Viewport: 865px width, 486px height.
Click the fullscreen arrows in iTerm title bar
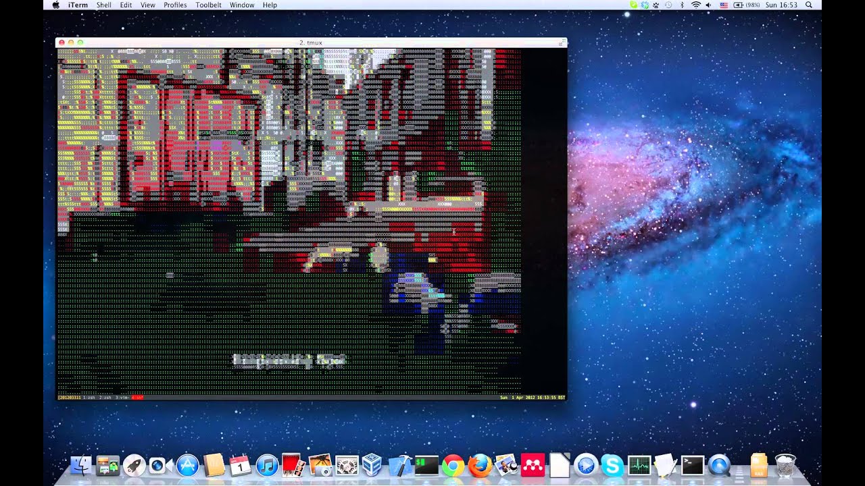[561, 43]
